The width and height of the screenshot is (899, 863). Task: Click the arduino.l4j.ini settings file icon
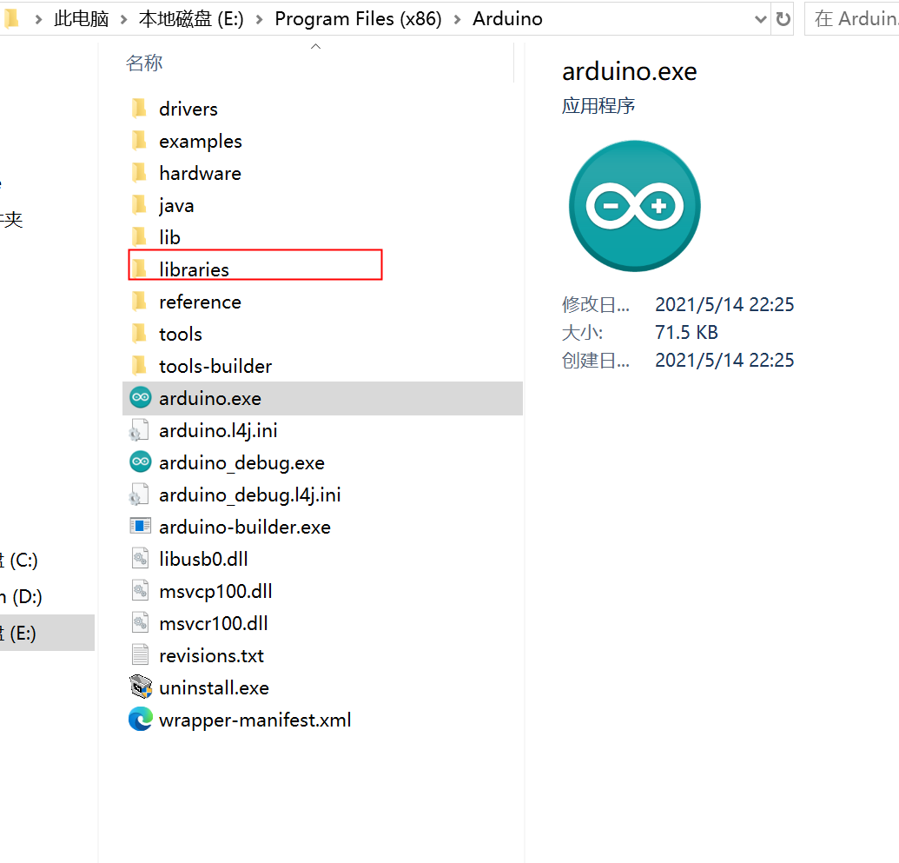[x=140, y=430]
